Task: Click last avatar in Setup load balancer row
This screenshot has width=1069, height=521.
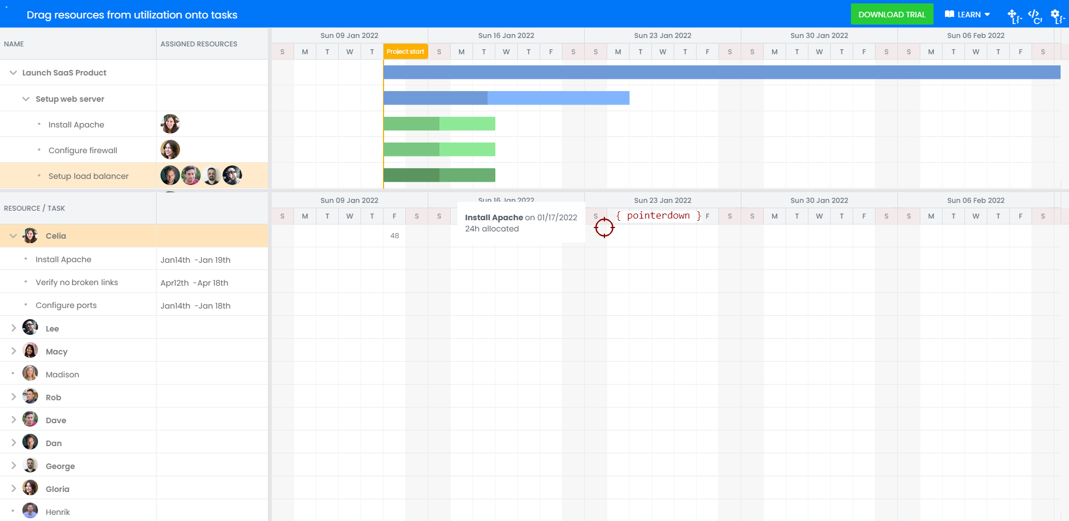Action: pos(232,176)
